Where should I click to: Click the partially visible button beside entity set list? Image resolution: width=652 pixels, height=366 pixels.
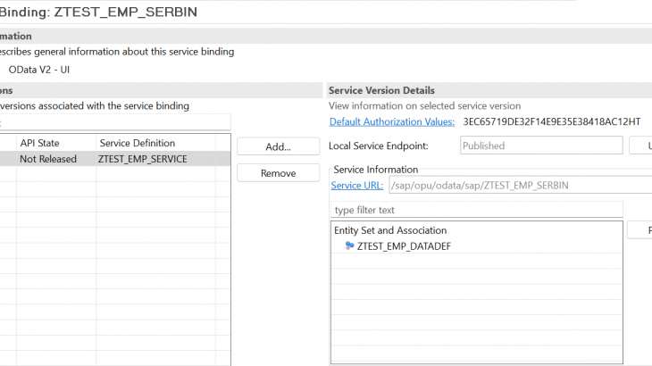[x=639, y=230]
